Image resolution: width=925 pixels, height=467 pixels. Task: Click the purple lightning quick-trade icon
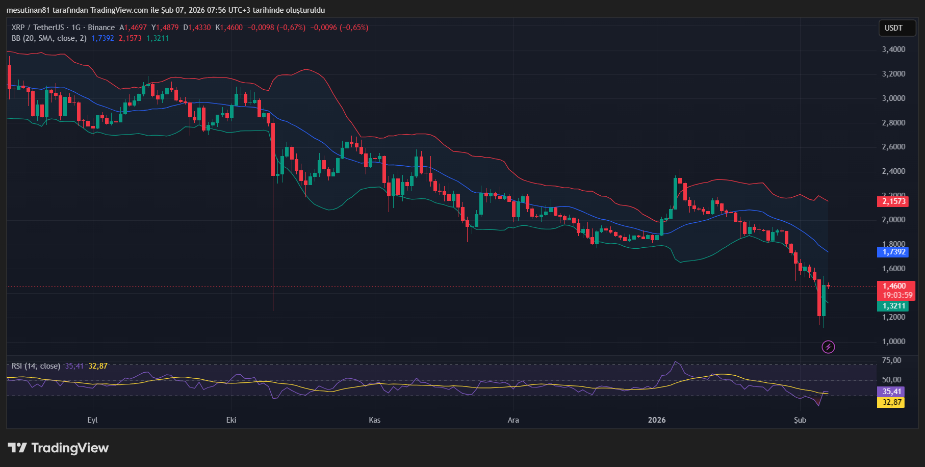click(829, 348)
